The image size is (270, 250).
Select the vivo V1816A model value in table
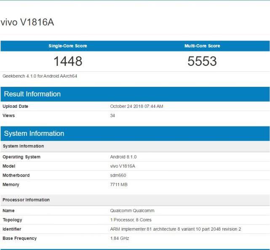coord(123,166)
